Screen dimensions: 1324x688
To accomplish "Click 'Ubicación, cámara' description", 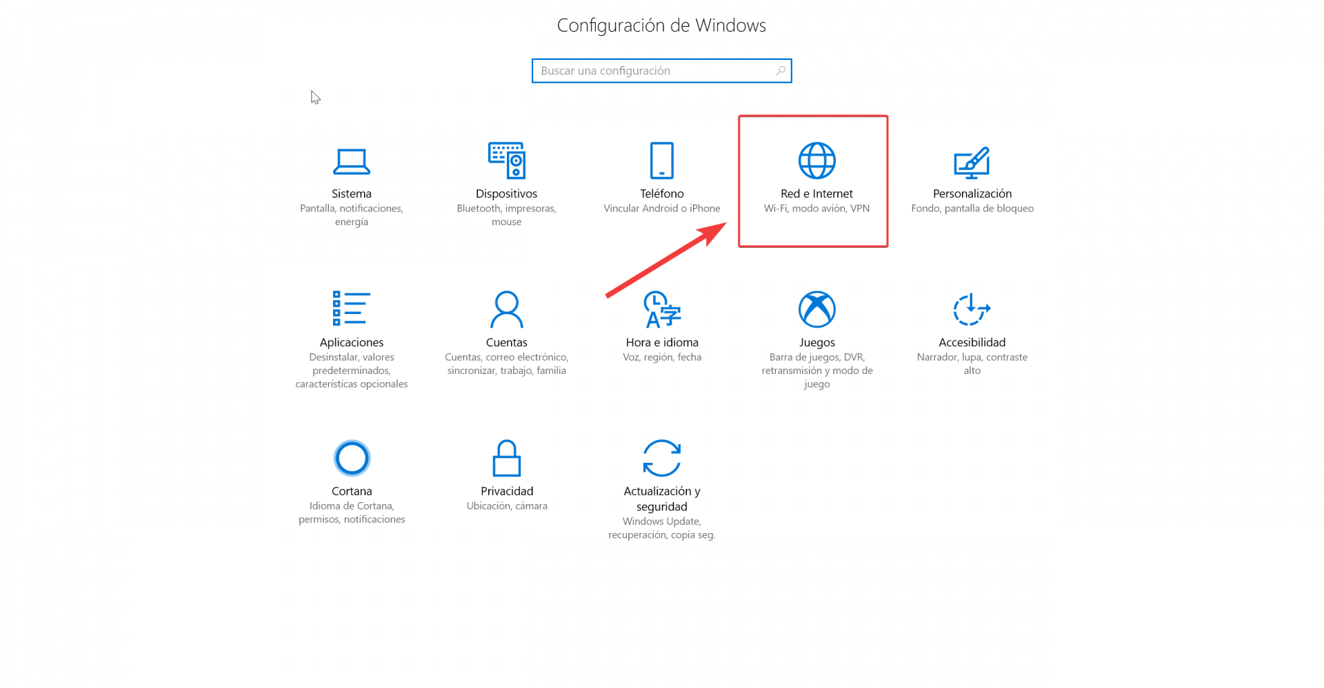I will point(507,505).
